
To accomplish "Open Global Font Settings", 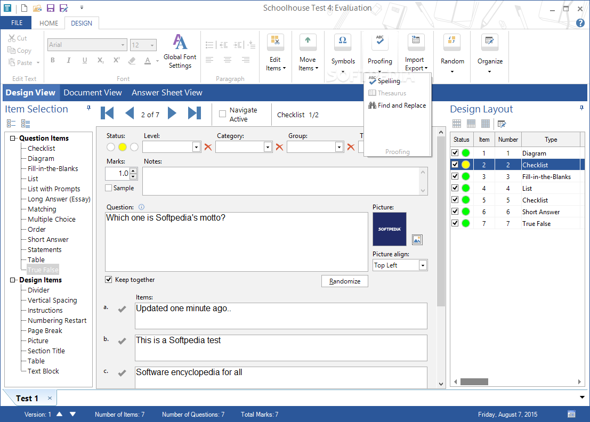I will tap(180, 52).
